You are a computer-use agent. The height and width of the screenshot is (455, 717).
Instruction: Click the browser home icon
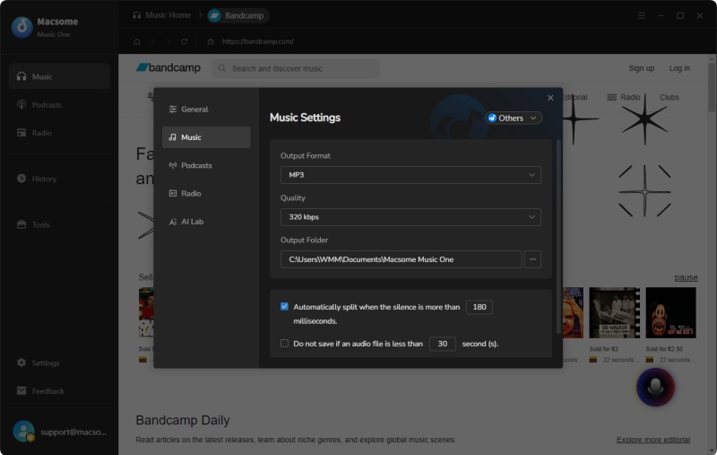pos(137,41)
